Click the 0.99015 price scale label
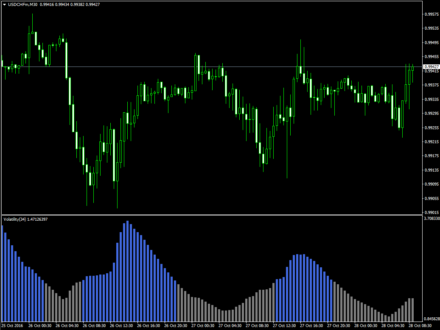 click(431, 212)
